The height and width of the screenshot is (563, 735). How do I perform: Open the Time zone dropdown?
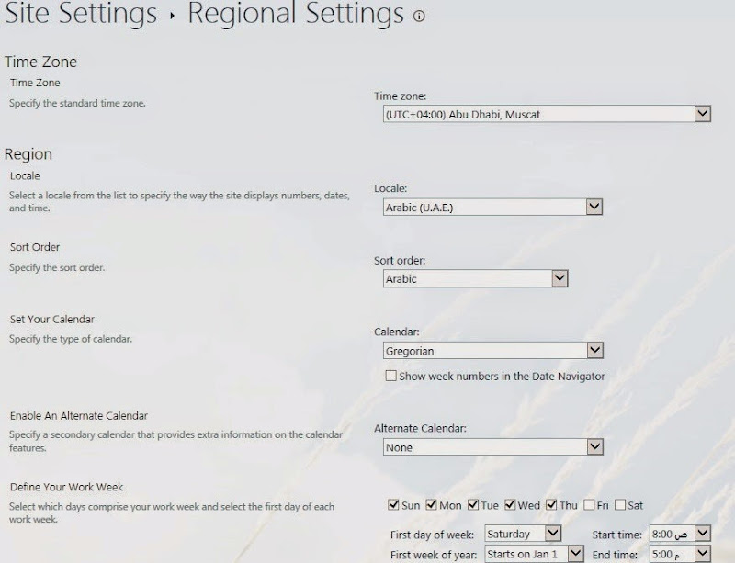point(547,114)
